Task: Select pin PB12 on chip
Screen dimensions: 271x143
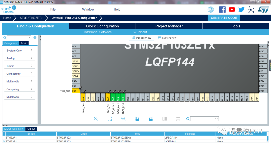Action: tap(263, 91)
